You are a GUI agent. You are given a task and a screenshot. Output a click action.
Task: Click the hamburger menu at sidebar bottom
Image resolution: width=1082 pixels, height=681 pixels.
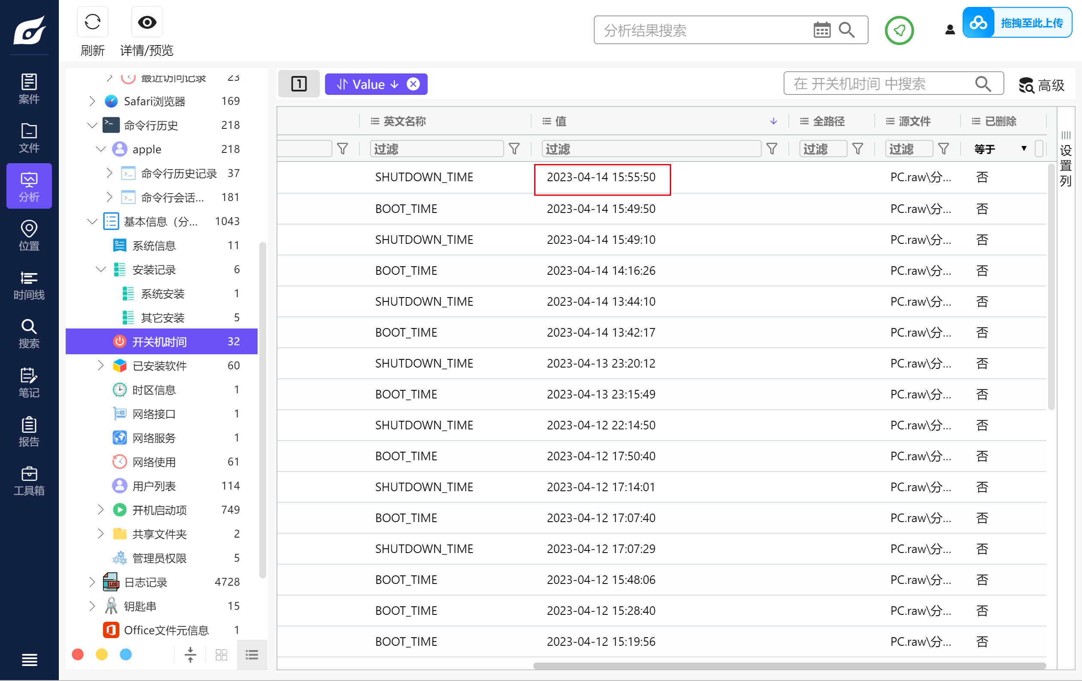point(30,660)
